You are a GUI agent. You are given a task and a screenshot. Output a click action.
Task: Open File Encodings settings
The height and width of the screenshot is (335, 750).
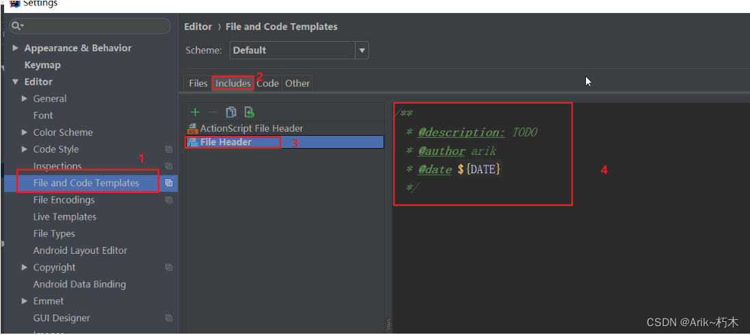point(64,200)
